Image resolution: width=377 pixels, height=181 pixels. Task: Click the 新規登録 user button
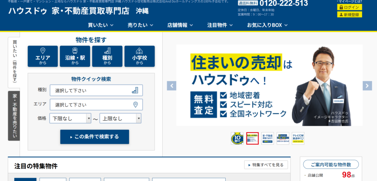(349, 15)
